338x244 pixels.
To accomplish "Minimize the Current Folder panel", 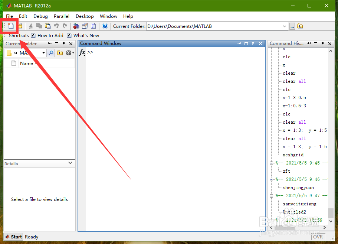I will click(x=50, y=43).
